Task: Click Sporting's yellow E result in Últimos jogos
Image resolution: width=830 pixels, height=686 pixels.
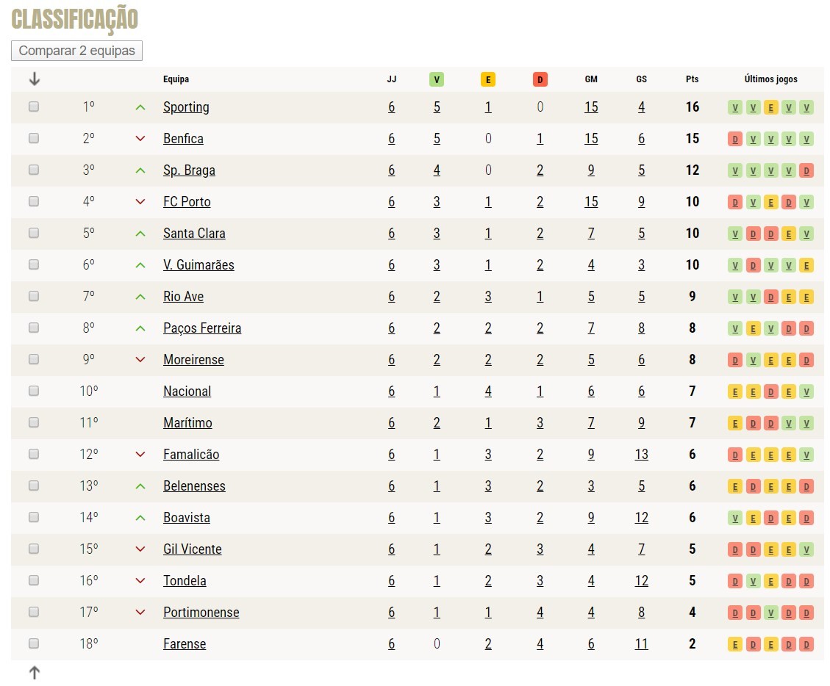Action: click(x=770, y=107)
